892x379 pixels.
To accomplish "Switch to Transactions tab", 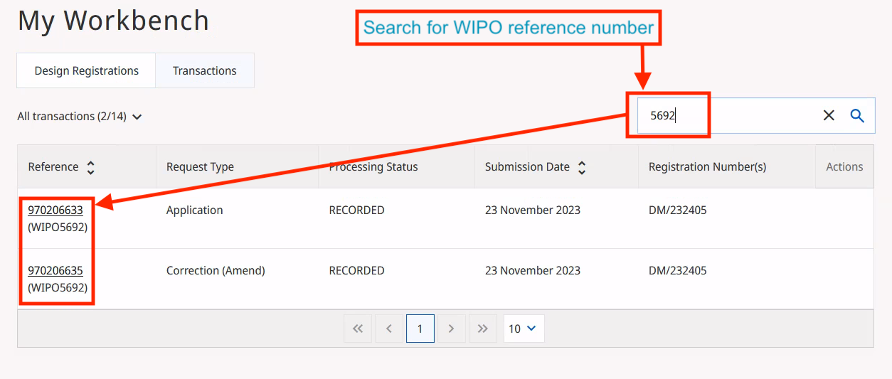I will (x=204, y=70).
